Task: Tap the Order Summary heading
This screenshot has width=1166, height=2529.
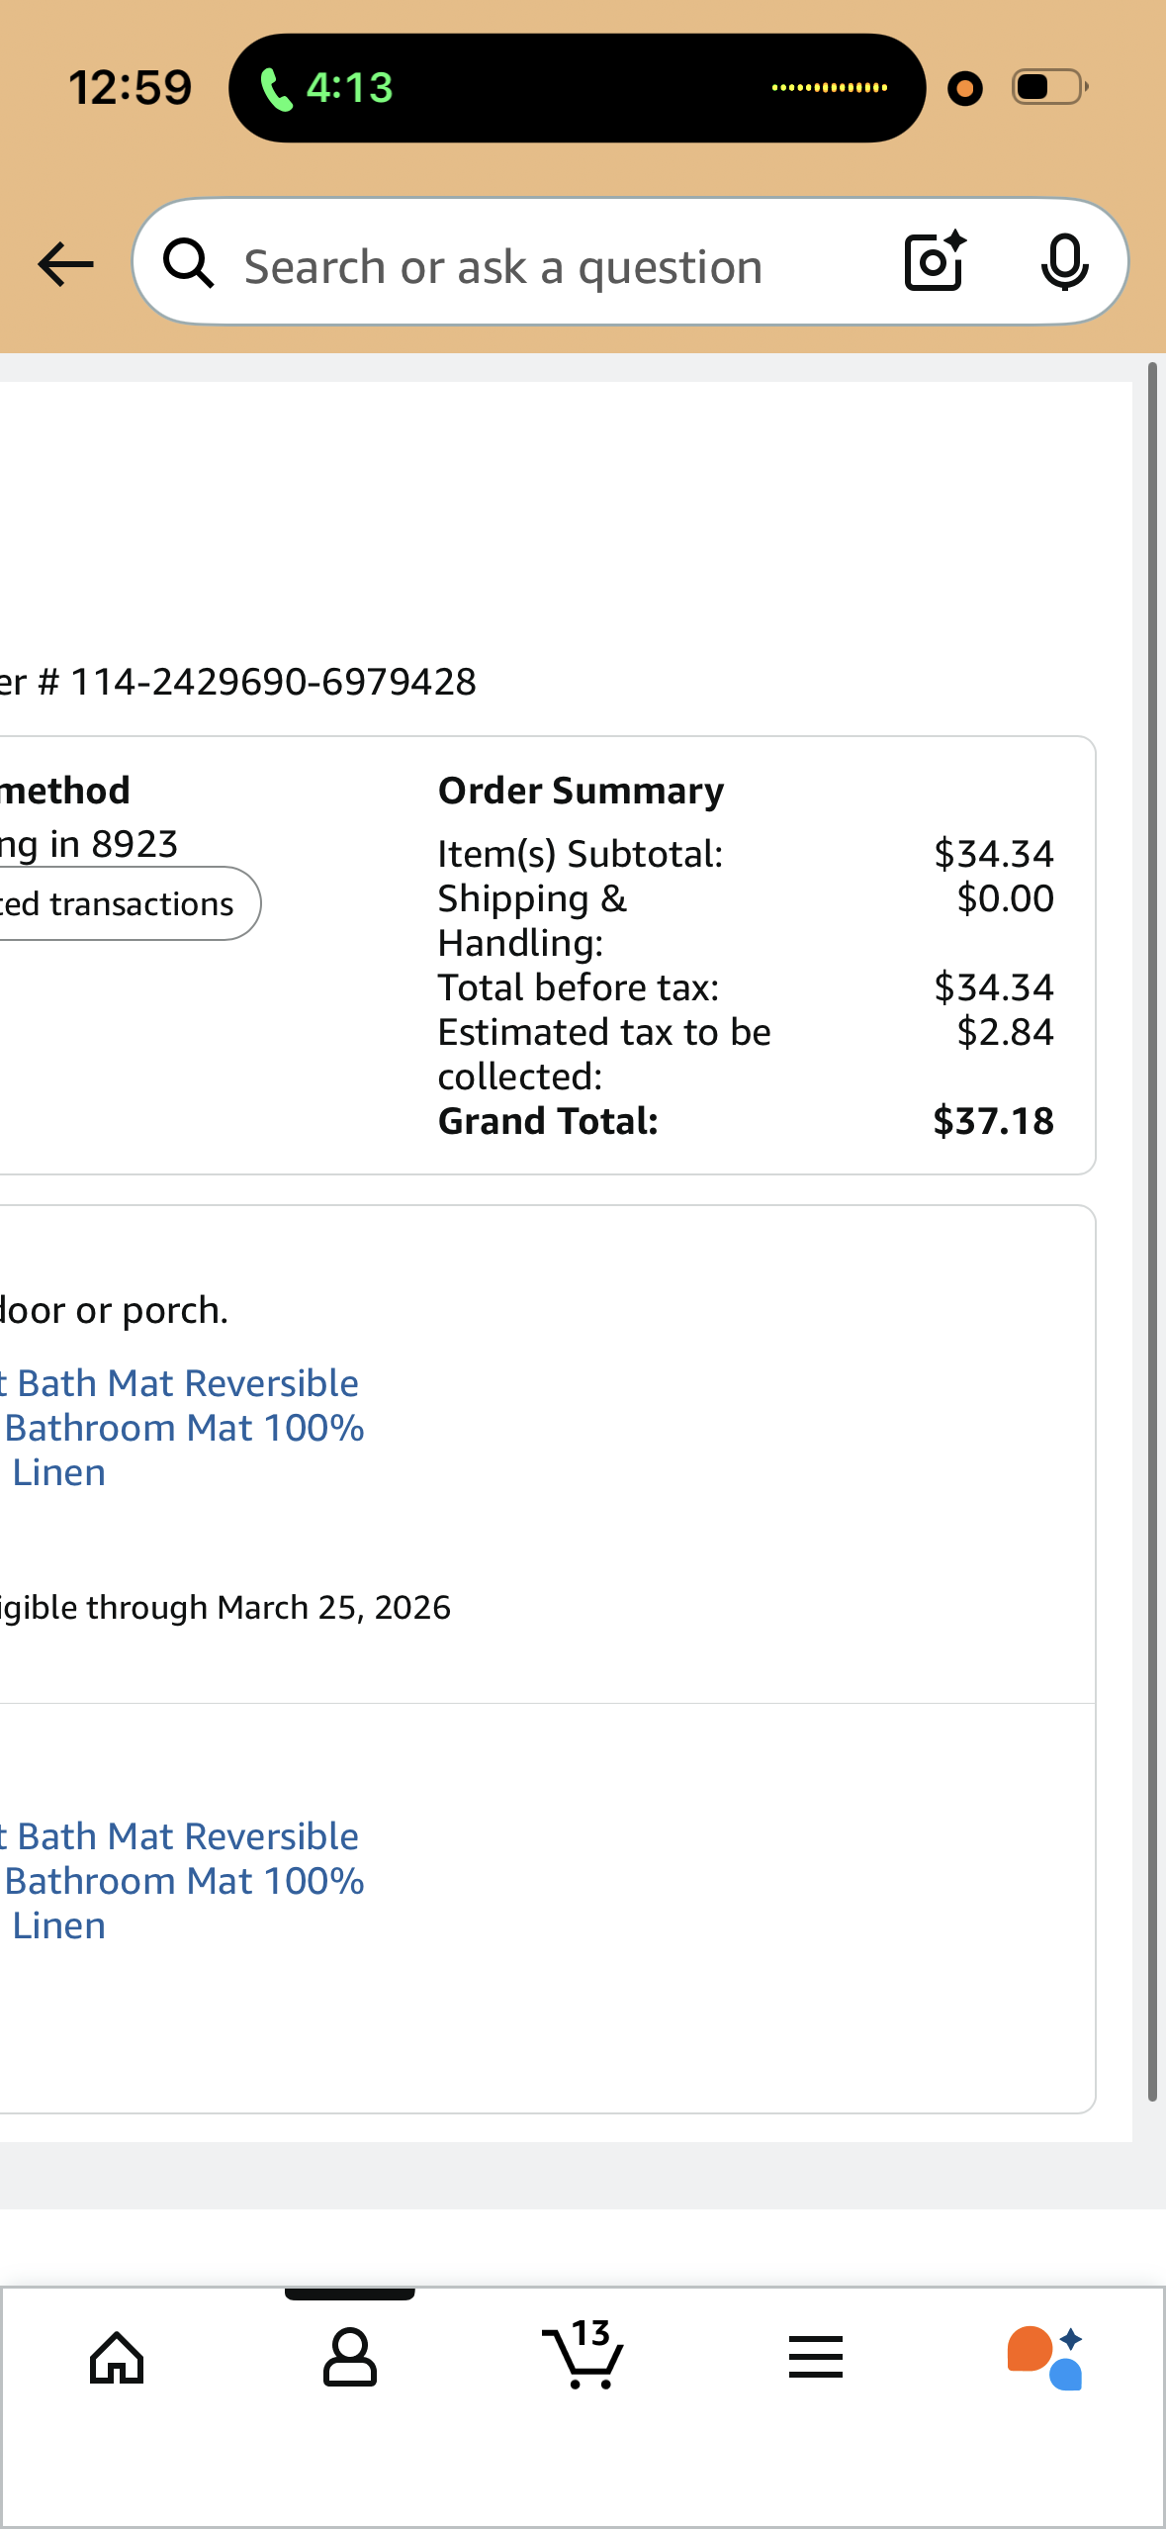Action: tap(581, 791)
